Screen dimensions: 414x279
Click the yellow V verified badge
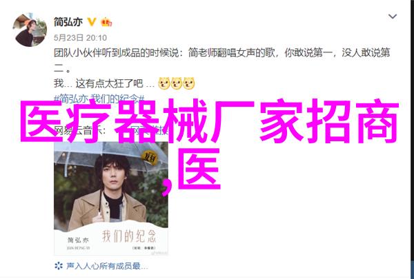92,22
